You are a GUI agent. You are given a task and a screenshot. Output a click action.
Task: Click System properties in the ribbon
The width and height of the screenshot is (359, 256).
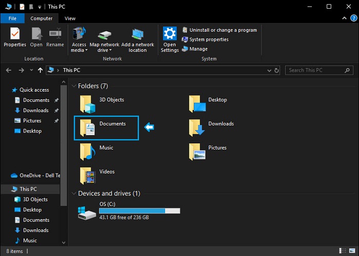(x=209, y=39)
